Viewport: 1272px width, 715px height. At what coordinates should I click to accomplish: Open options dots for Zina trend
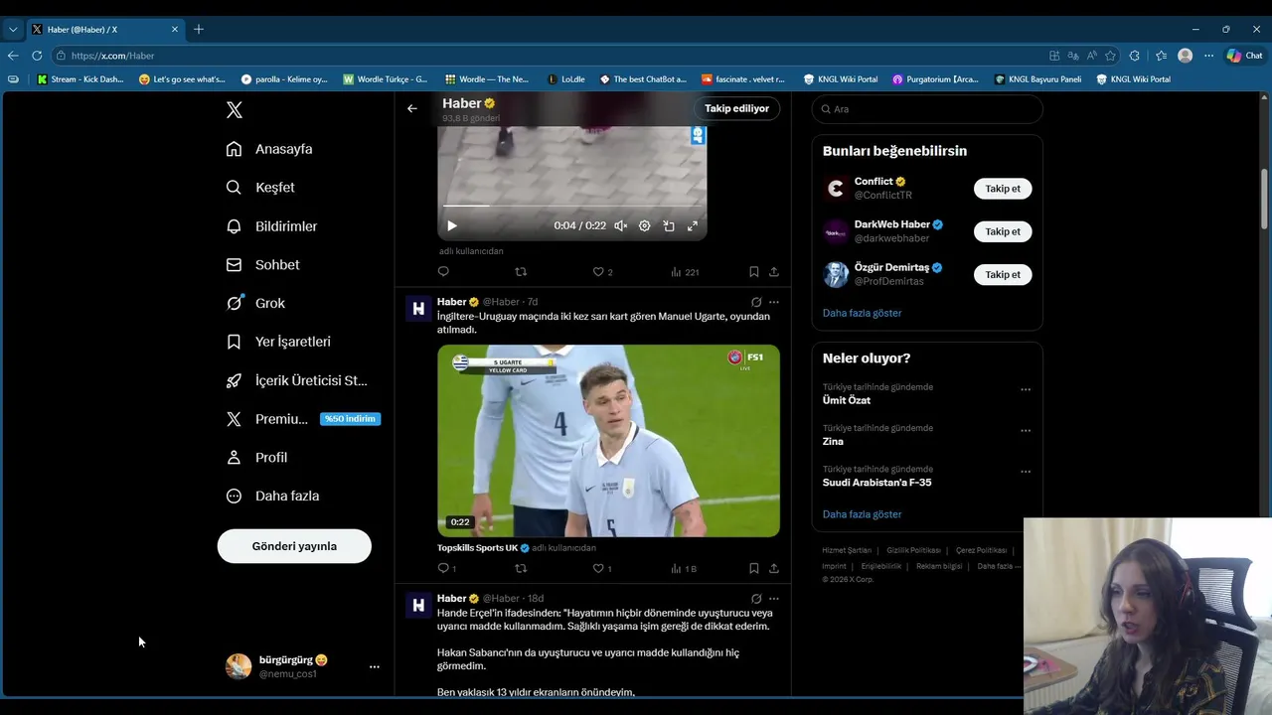point(1026,430)
